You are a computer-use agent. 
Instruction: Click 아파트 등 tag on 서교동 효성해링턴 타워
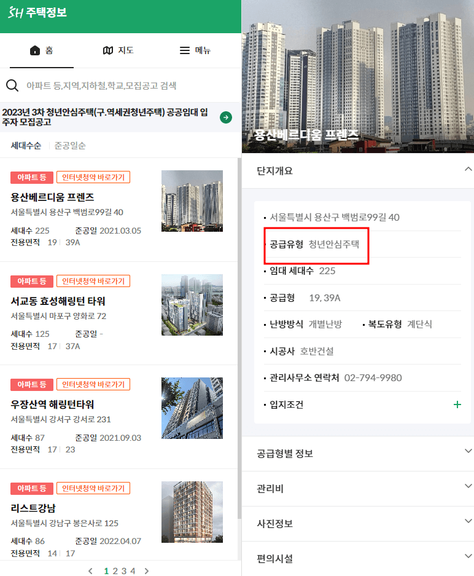click(32, 281)
